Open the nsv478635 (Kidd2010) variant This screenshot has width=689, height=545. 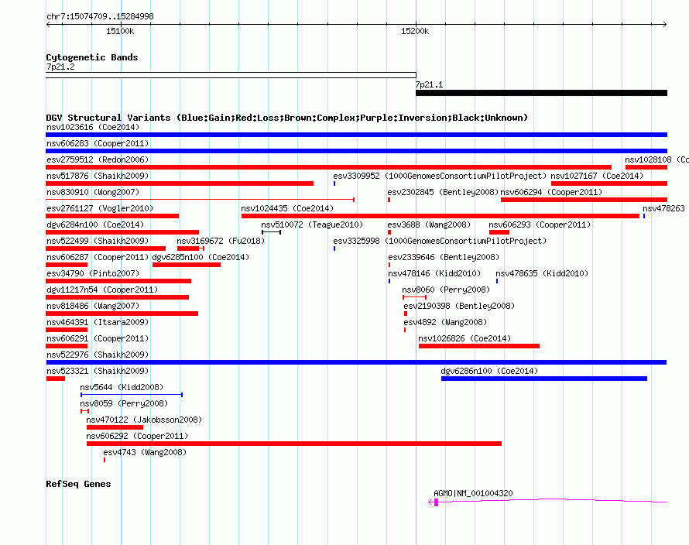542,274
